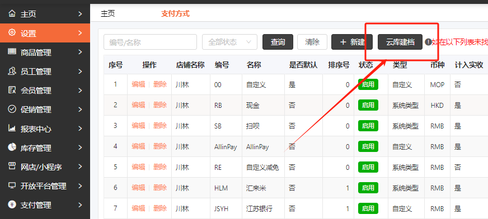Select the 支付方式 tab

tap(175, 13)
